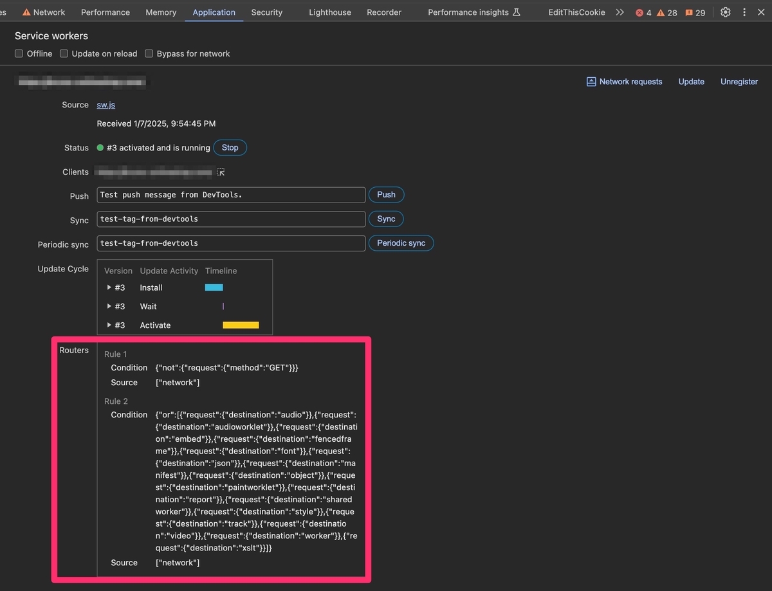Click the Push message input field
772x591 pixels.
[x=231, y=195]
